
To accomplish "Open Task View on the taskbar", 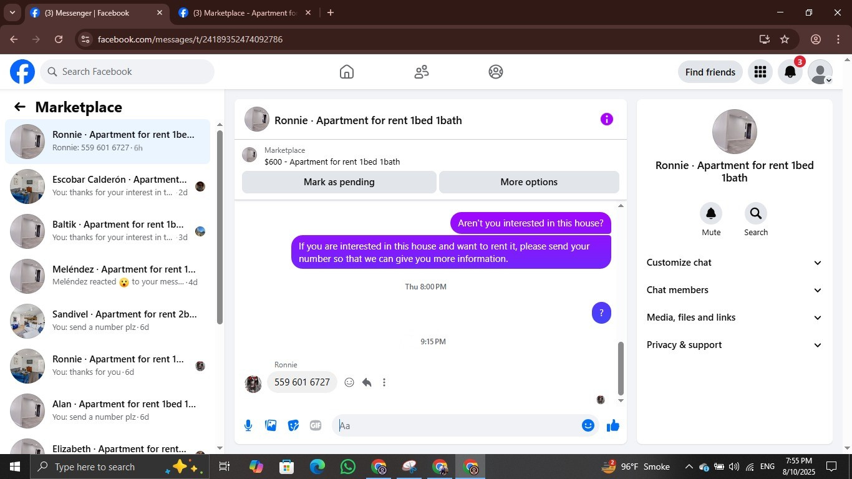I will 225,467.
